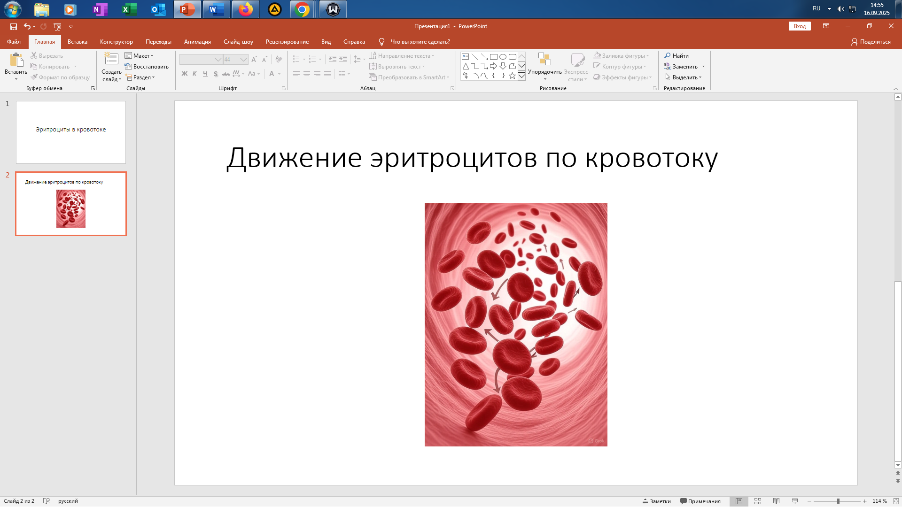Open the Animation (Анимация) tab

[x=197, y=42]
